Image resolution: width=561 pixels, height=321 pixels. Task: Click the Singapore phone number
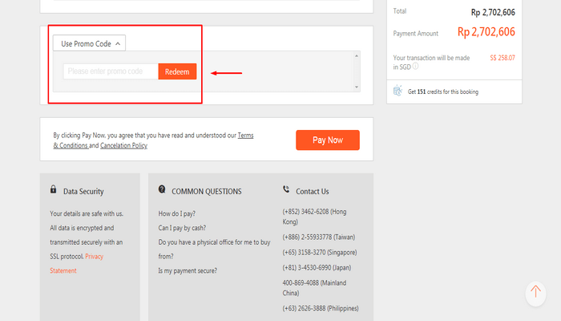tap(320, 252)
